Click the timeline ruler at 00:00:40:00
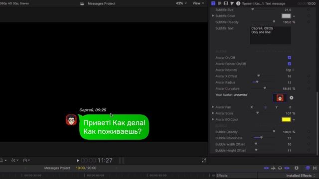 pyautogui.click(x=95, y=175)
